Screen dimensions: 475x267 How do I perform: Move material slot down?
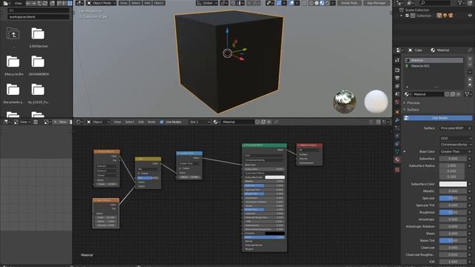coord(470,85)
